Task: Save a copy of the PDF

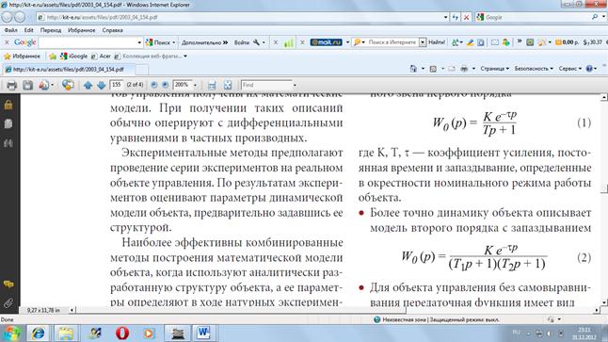Action: (27, 85)
